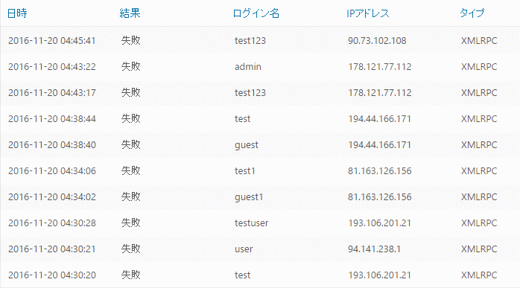The width and height of the screenshot is (520, 288).
Task: Select the 2016-11-20 04:43:17 row timestamp
Action: point(51,93)
